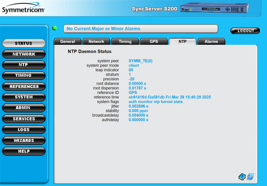Open the ADMIN sidebar section
Viewport: 267px width, 186px height.
click(x=24, y=108)
